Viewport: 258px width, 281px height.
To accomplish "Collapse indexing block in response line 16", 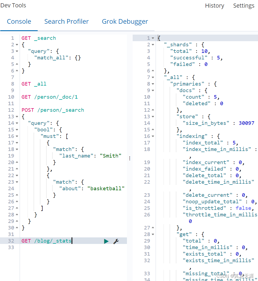I will click(153, 136).
